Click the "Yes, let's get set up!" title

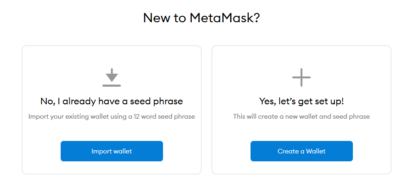[301, 101]
